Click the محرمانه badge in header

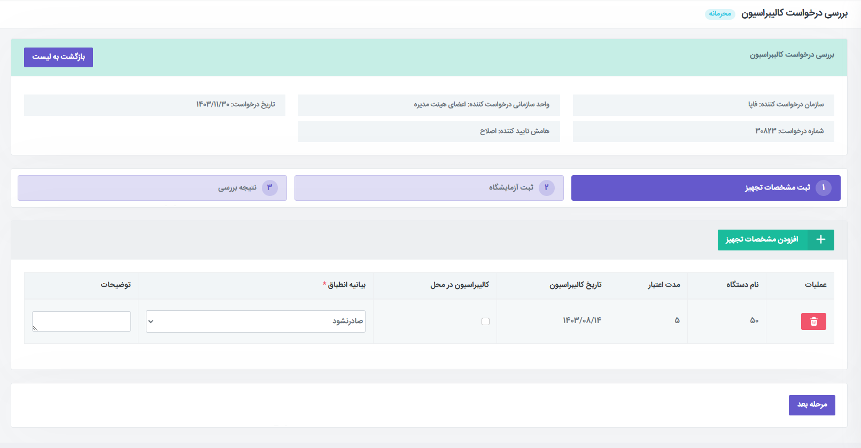720,14
